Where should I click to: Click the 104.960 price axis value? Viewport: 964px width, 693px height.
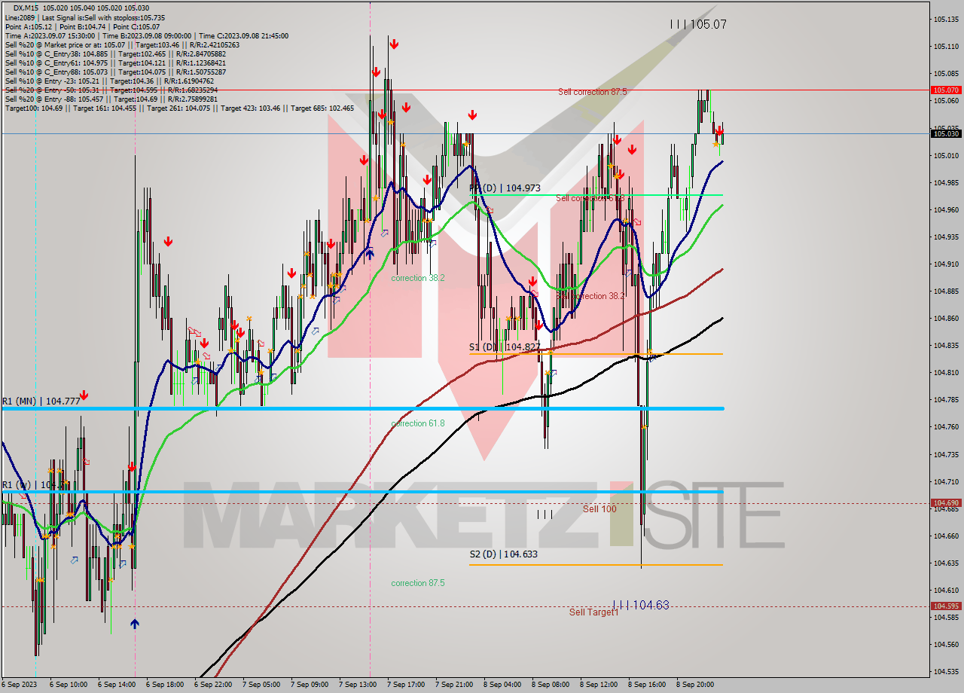946,209
